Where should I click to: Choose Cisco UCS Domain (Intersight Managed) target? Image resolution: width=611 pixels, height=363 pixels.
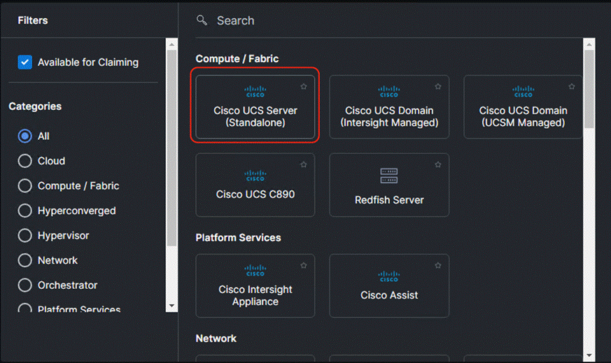pyautogui.click(x=389, y=107)
